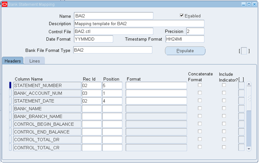Enable Include Indicator for BANK_ACCOUNT_NUM
The height and width of the screenshot is (163, 259).
224,93
